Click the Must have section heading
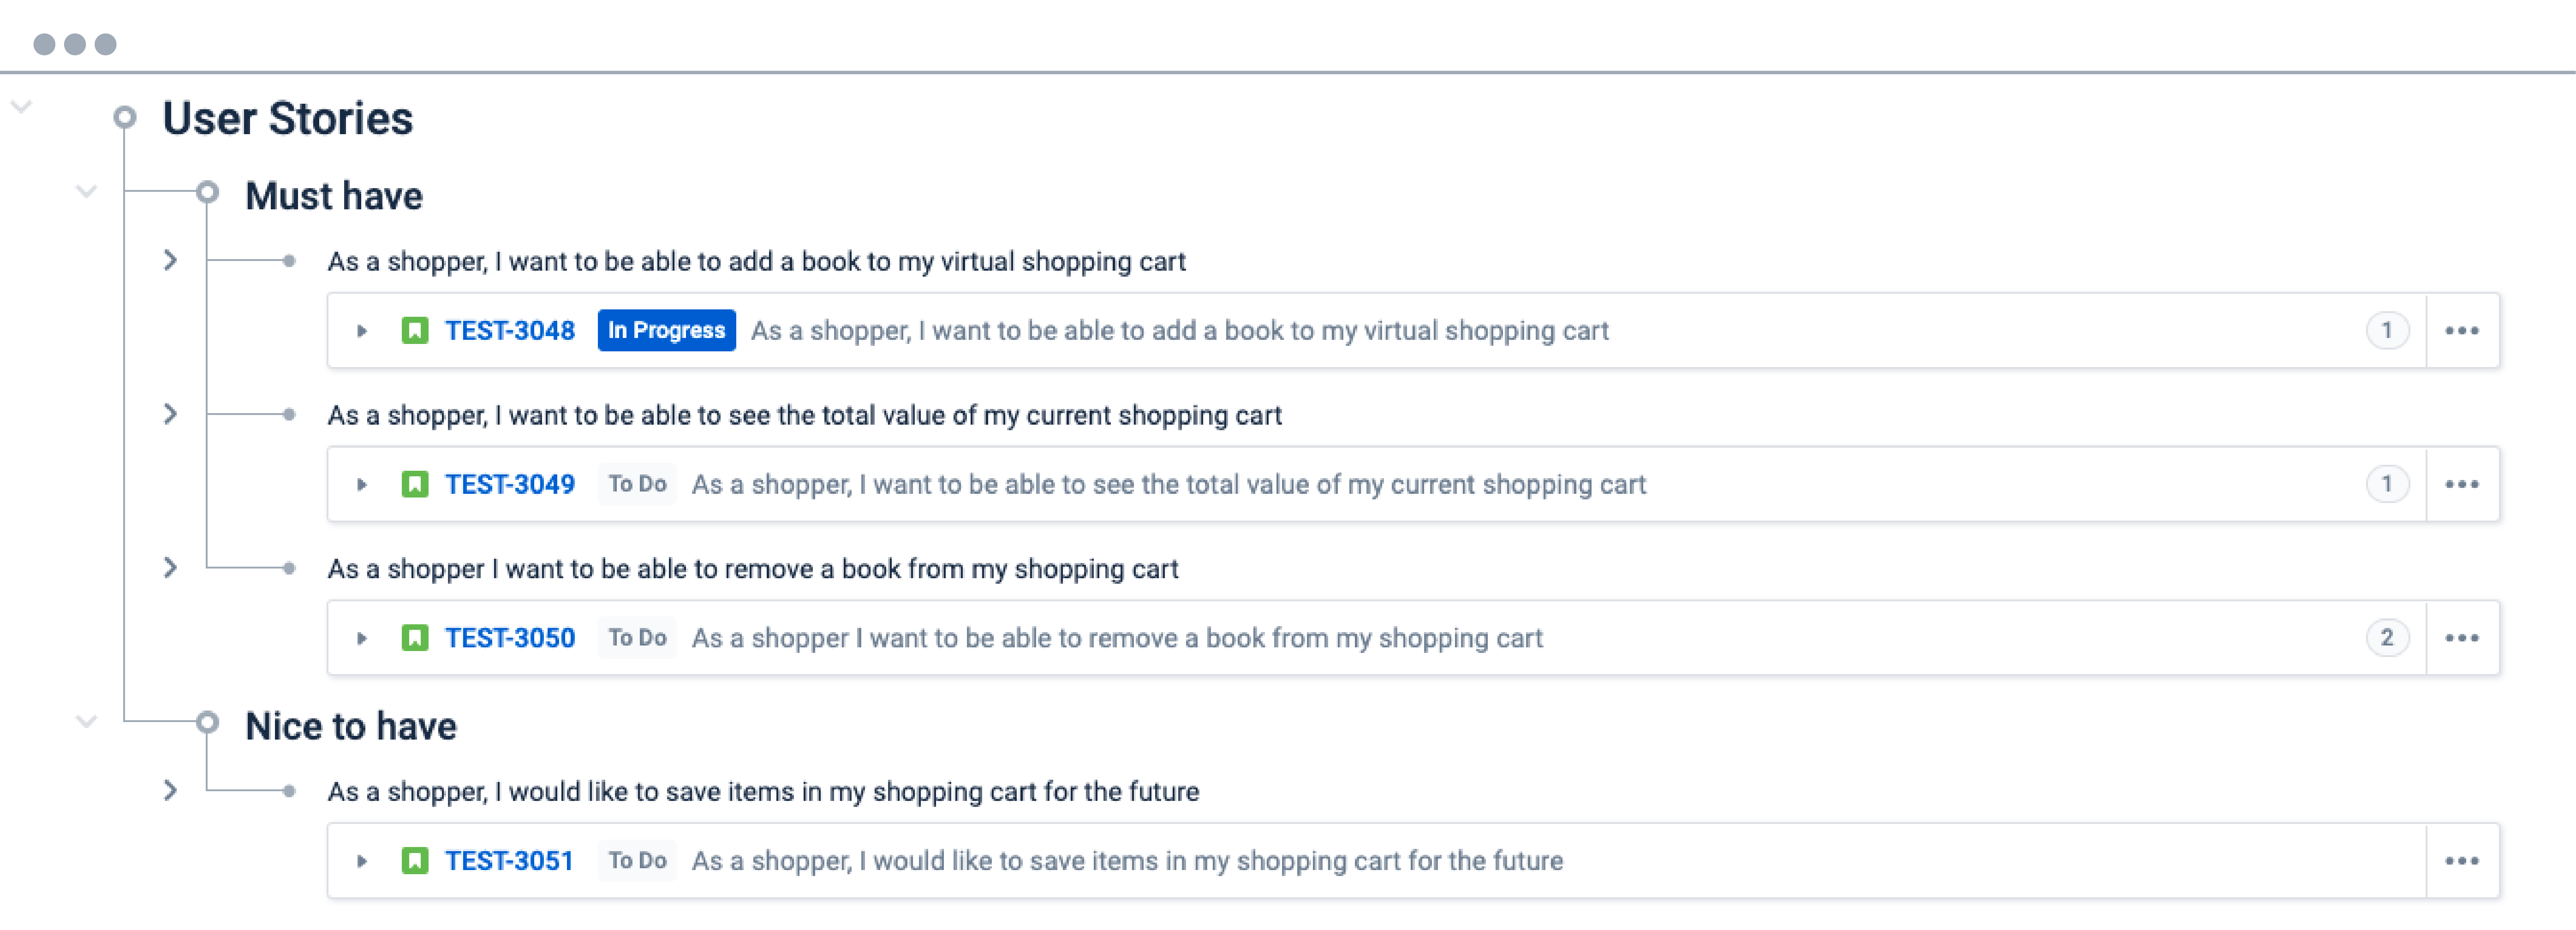Viewport: 2576px width, 930px height. [333, 195]
